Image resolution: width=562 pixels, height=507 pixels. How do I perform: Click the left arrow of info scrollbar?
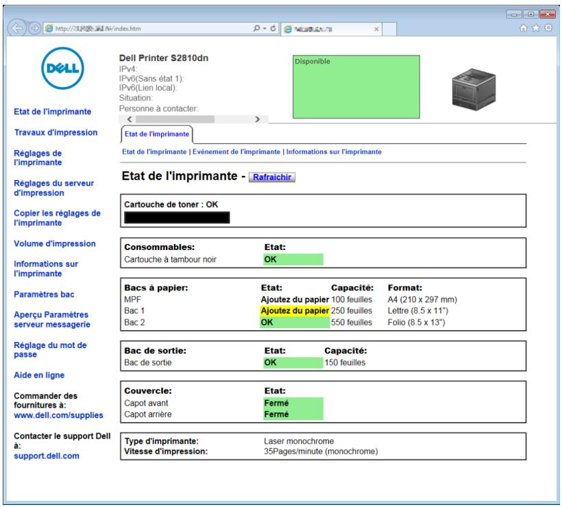[x=130, y=119]
